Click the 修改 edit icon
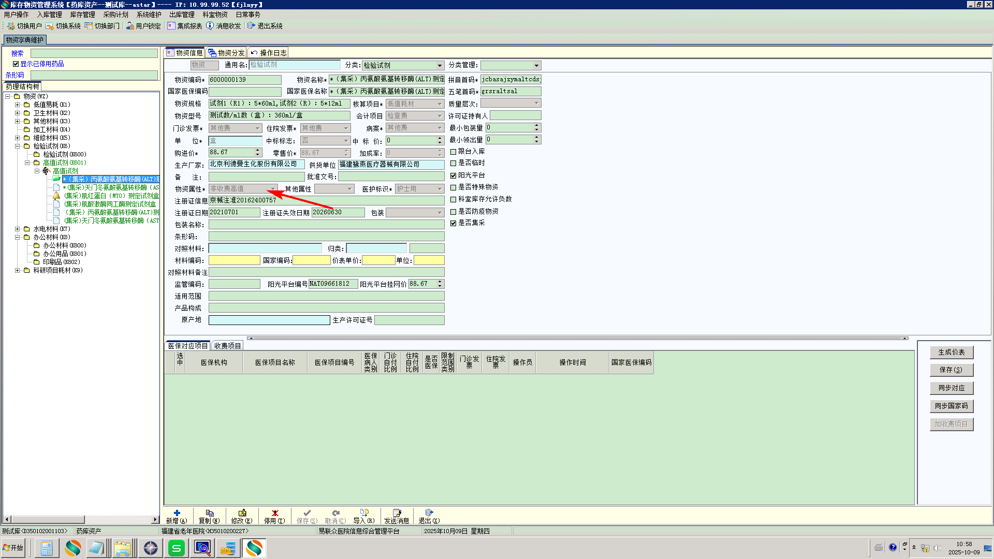 (242, 513)
